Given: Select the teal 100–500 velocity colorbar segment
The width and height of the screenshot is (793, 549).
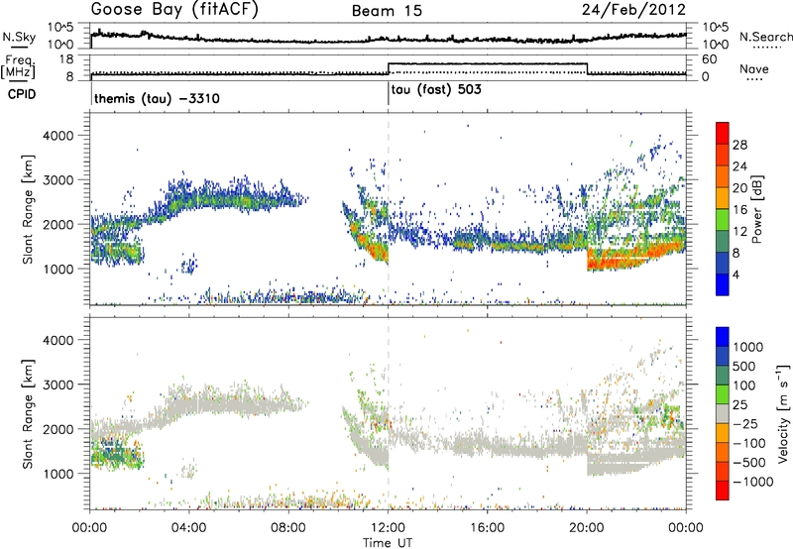Looking at the screenshot, I should click(x=723, y=376).
